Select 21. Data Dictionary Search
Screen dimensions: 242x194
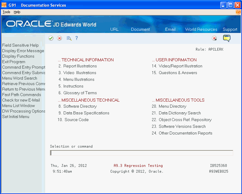point(176,113)
